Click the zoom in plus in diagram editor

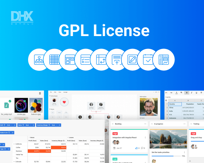[x=159, y=92]
